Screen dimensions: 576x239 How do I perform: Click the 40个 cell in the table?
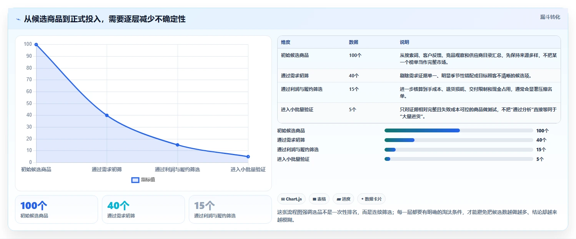(x=354, y=76)
